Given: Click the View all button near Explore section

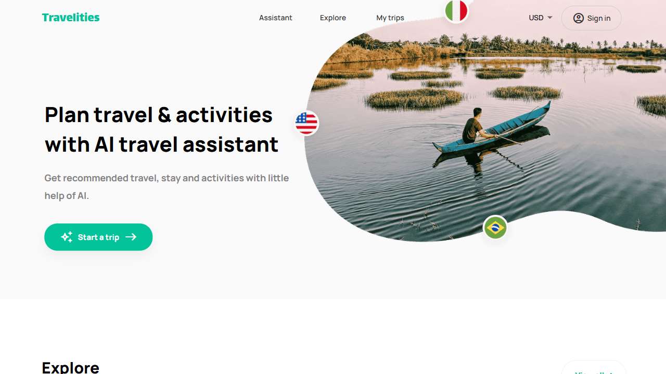Looking at the screenshot, I should (x=594, y=368).
